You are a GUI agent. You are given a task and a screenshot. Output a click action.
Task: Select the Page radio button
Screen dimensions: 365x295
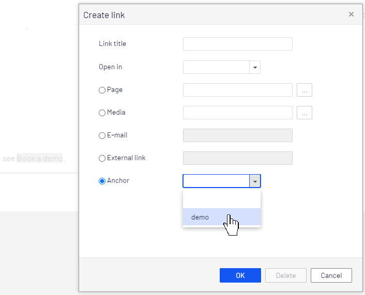pos(102,90)
